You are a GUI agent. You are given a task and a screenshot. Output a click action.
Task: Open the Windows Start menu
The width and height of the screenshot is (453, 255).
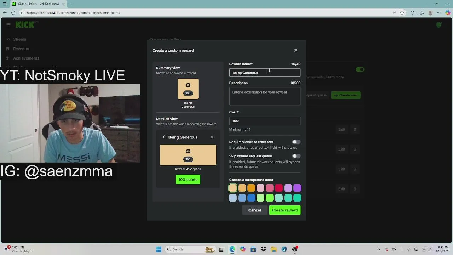pyautogui.click(x=159, y=249)
